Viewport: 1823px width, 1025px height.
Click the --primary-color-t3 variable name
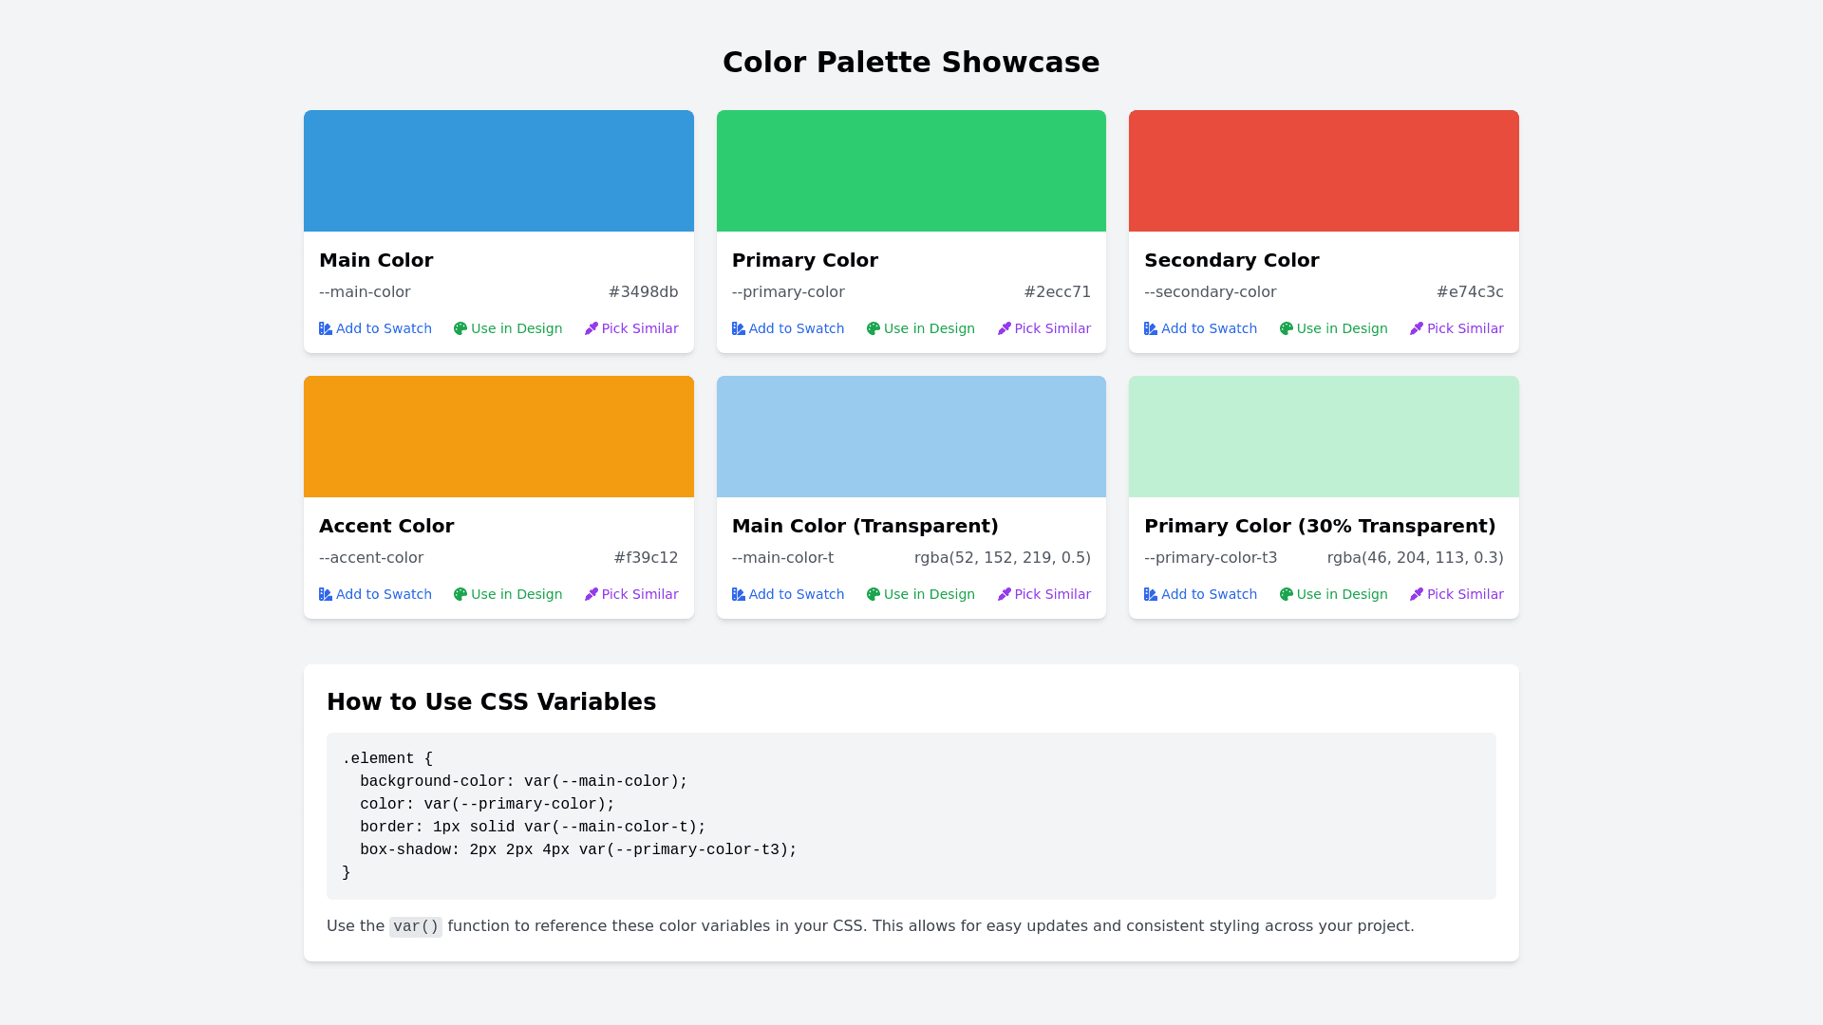tap(1211, 558)
